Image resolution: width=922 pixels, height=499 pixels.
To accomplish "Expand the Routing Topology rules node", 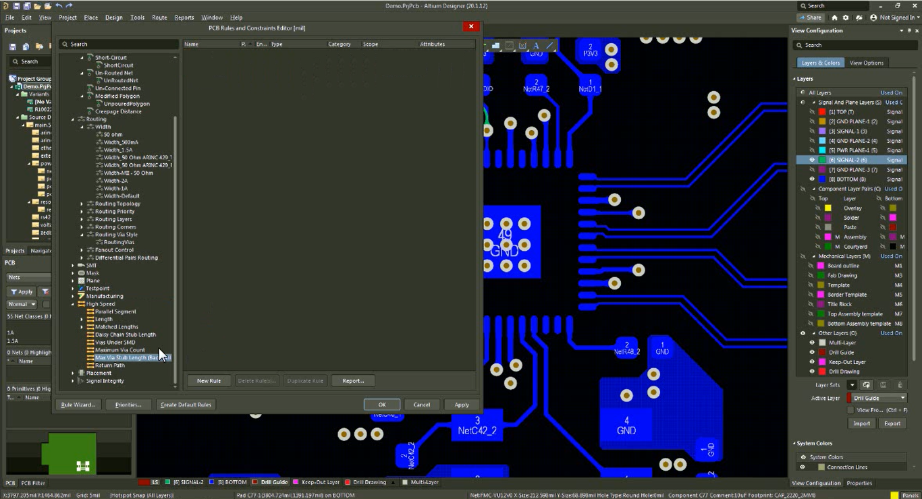I will pos(82,204).
